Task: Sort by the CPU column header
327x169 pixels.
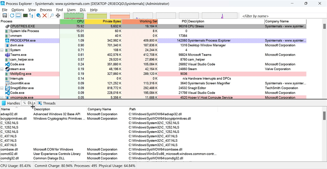Action: click(72, 21)
